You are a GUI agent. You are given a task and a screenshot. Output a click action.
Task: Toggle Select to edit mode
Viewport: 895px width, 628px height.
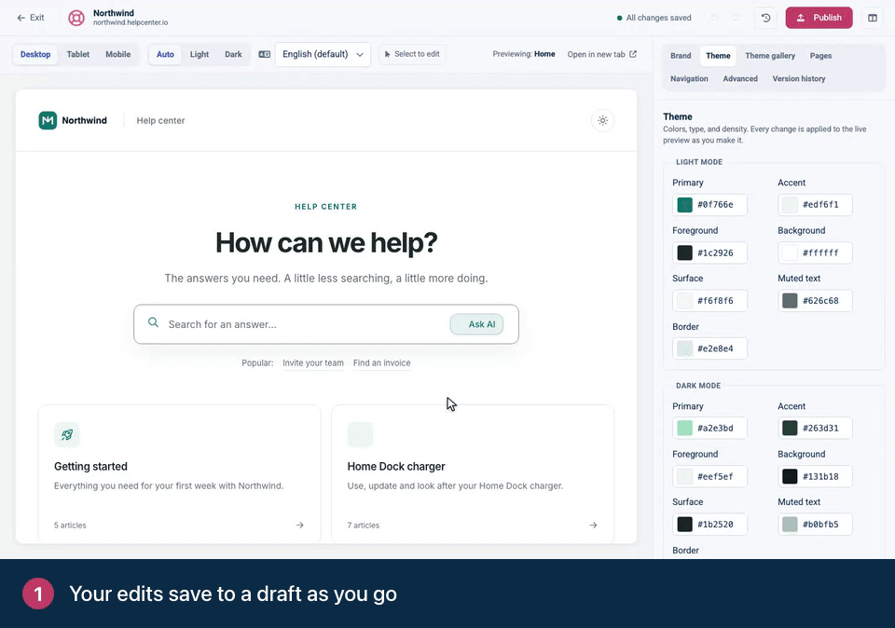(x=412, y=54)
